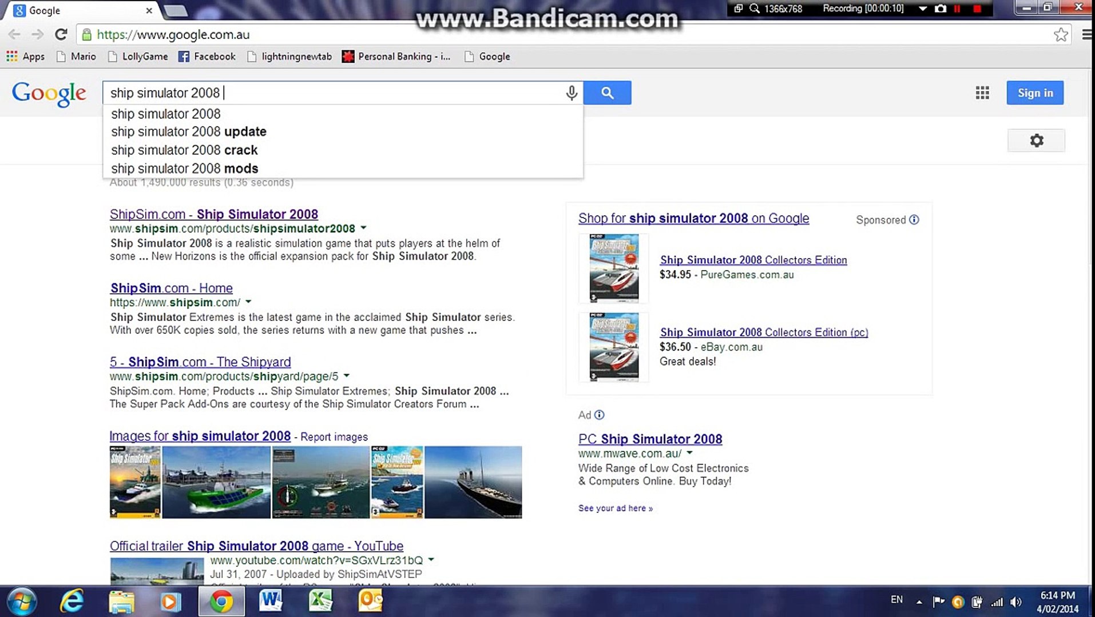
Task: Select suggestion 'ship simulator 2008 mods'
Action: click(343, 169)
